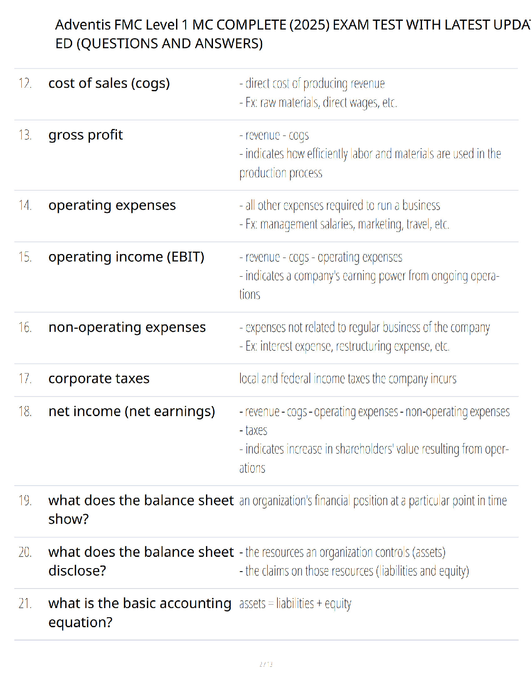Click the "non-operating expenses" term
Viewport: 532px width, 688px height.
tap(127, 327)
